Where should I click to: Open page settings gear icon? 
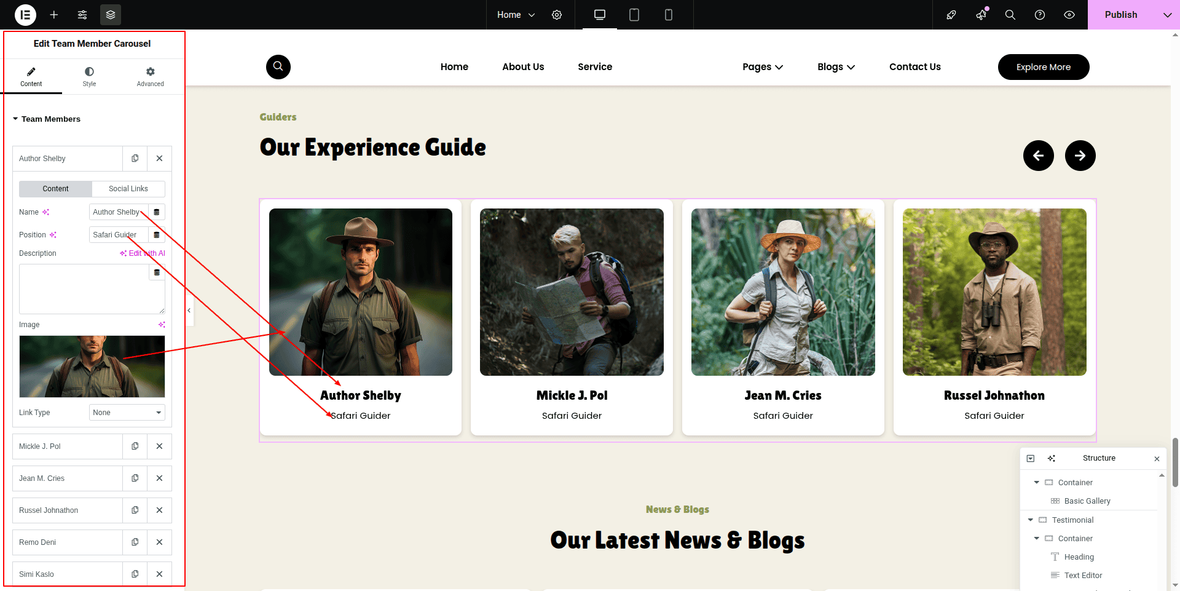(x=557, y=15)
